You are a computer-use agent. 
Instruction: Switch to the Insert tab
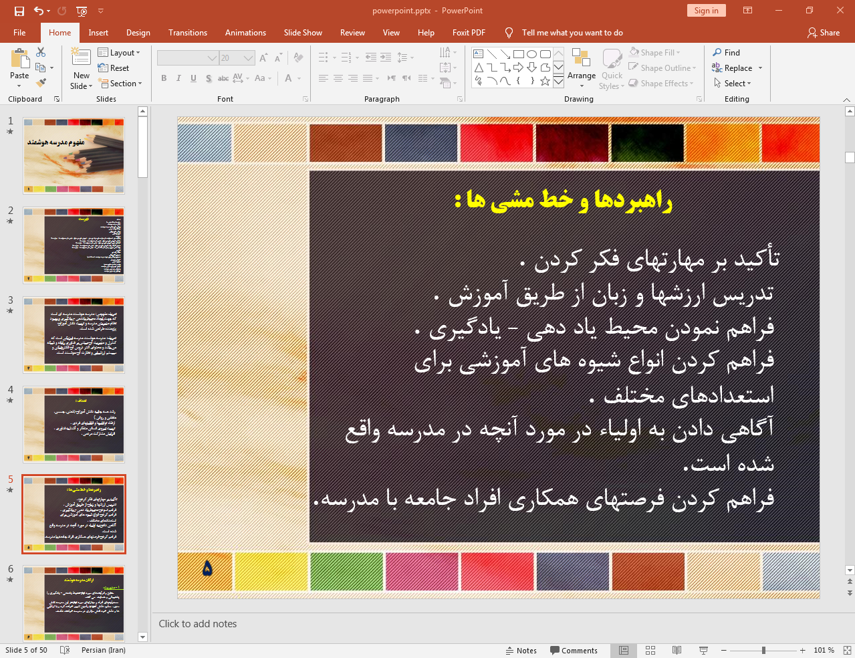click(x=98, y=33)
